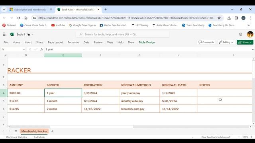The width and height of the screenshot is (255, 143).
Task: Click the Select All corner triangle
Action: coord(5,55)
